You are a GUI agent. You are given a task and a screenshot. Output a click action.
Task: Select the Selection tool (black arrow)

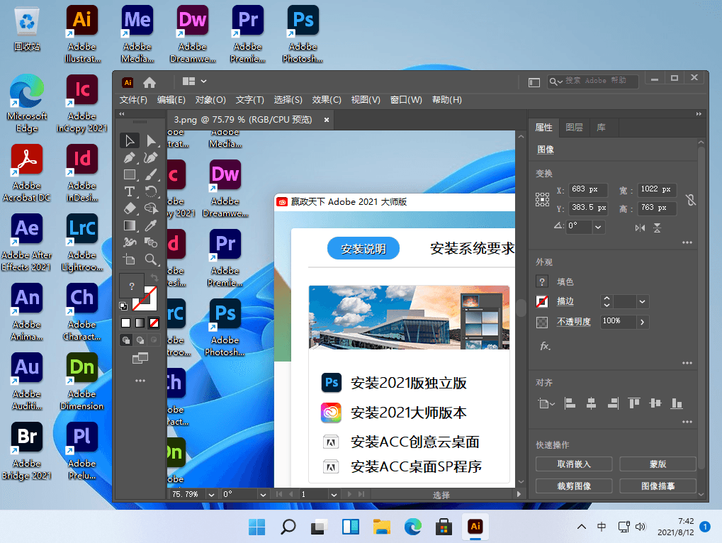[x=130, y=140]
